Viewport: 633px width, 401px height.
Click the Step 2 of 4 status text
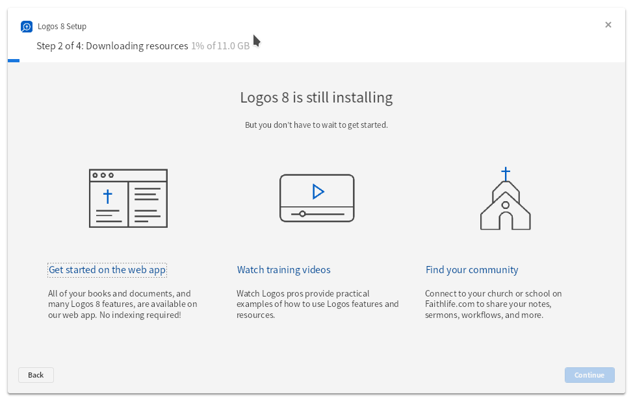coord(112,46)
